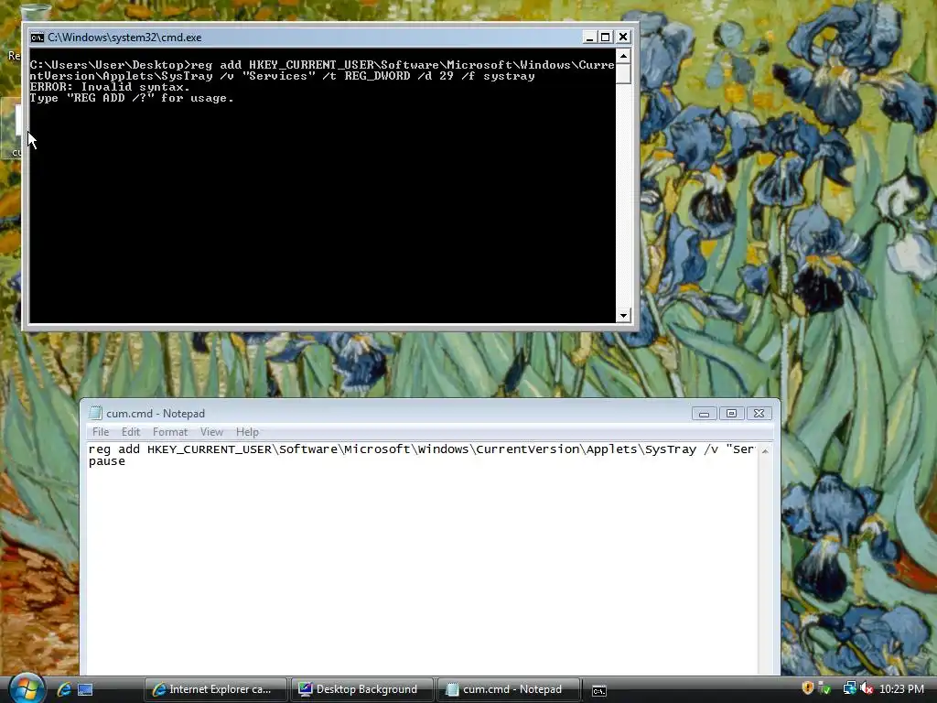Viewport: 937px width, 703px height.
Task: Switch to cum.cmd - Notepad taskbar button
Action: [509, 689]
